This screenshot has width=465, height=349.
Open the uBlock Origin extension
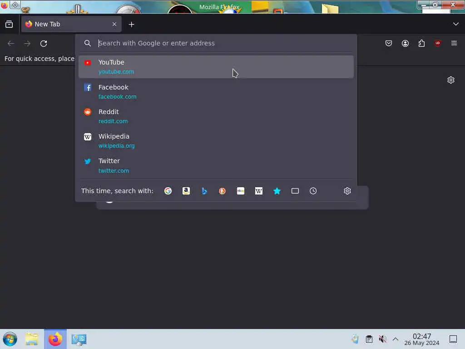[438, 43]
